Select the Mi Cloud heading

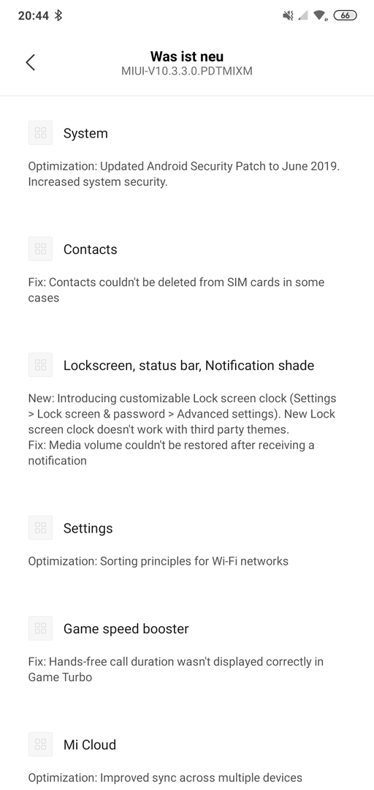(90, 745)
